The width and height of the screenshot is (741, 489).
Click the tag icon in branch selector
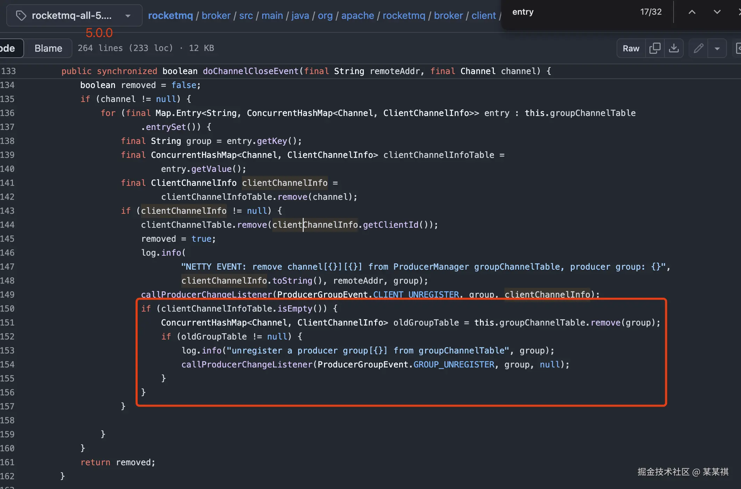point(21,15)
